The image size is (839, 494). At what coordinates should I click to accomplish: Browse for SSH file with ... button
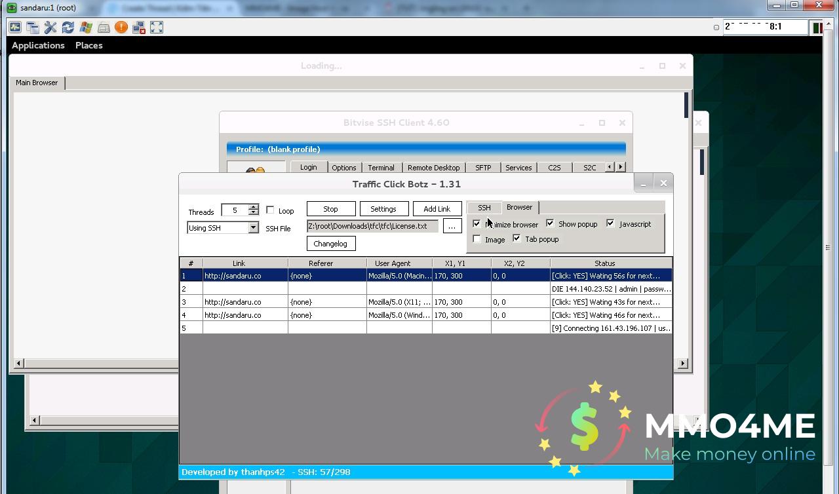(452, 226)
